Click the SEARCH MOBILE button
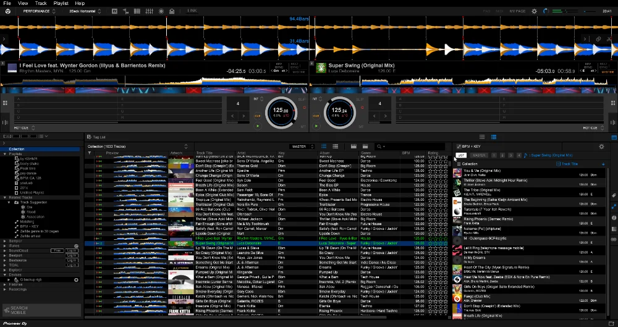The height and width of the screenshot is (327, 618). tap(19, 310)
